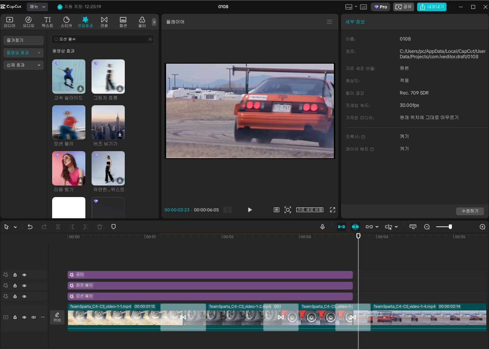Viewport: 489px width, 349px height.
Task: Open the player panel hamburger menu
Action: [329, 22]
